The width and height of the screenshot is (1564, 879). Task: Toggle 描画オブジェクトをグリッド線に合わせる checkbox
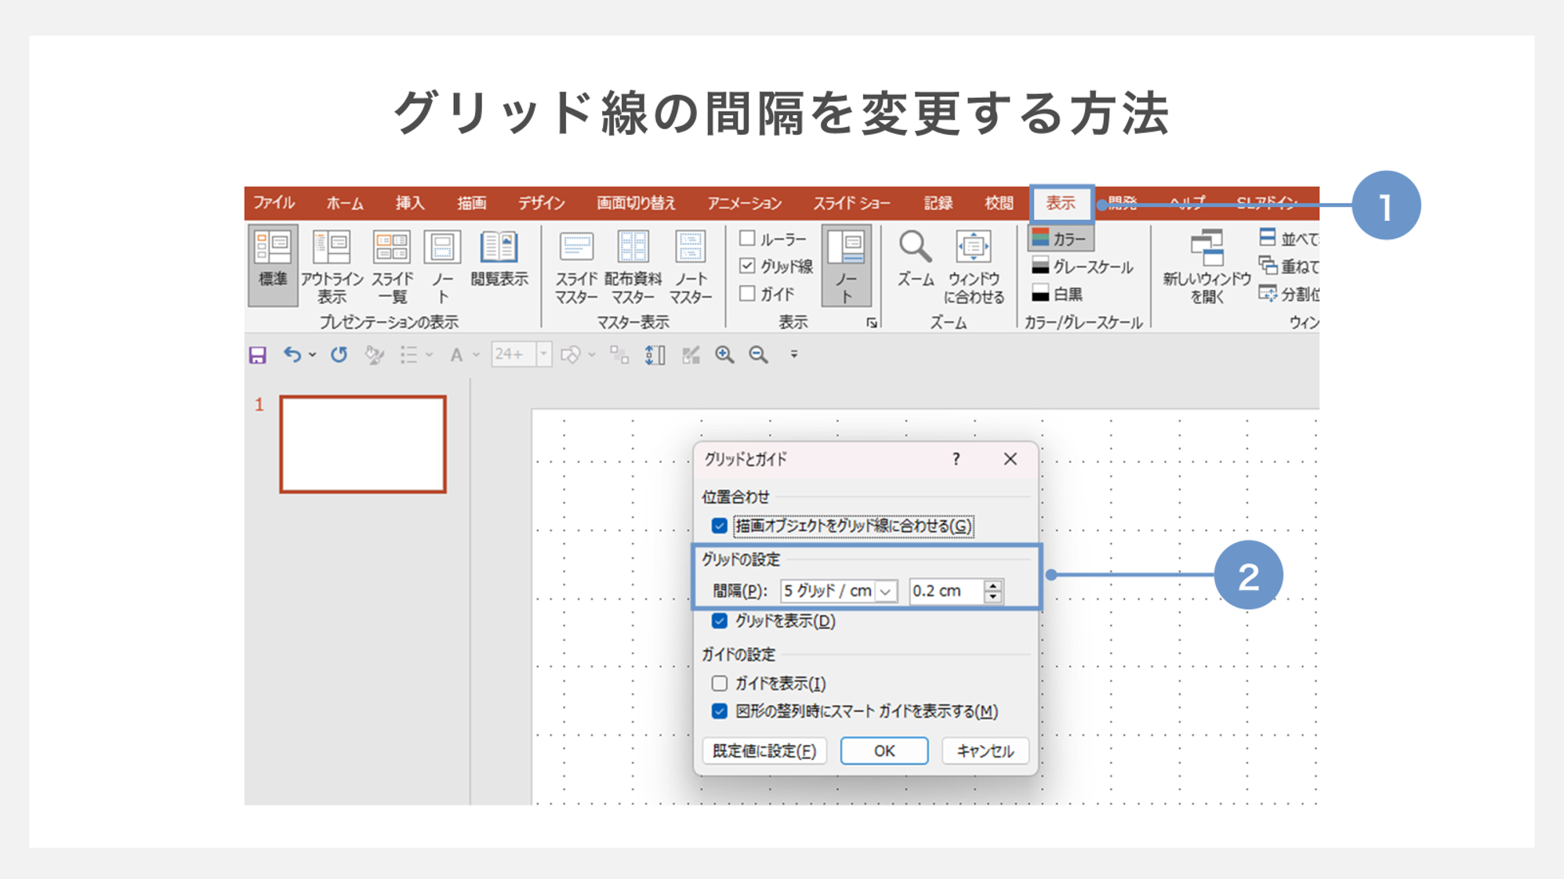click(719, 526)
